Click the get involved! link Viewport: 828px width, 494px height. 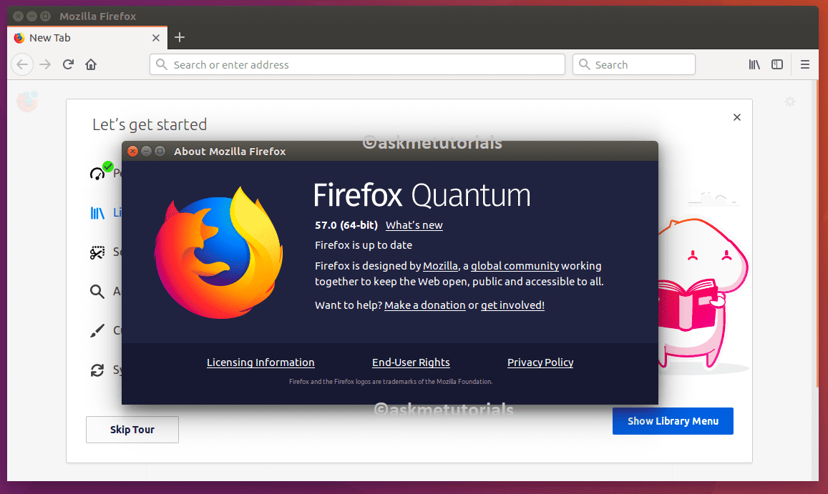click(512, 305)
